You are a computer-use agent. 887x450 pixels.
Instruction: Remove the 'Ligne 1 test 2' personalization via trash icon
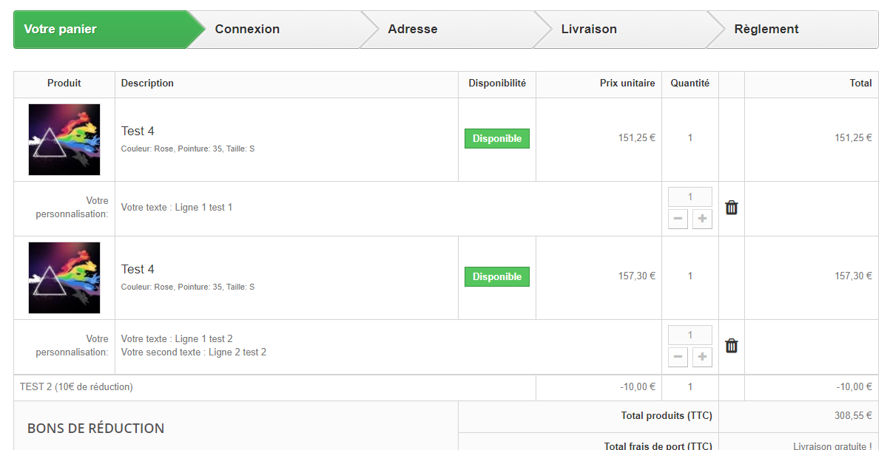[732, 346]
